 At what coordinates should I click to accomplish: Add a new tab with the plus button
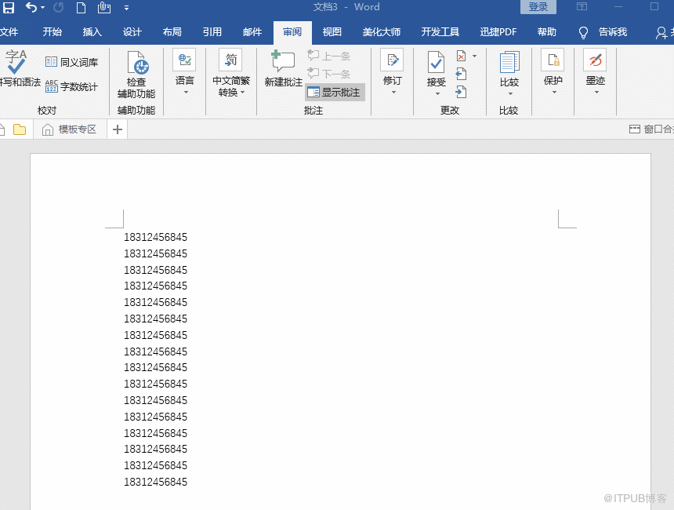click(118, 129)
